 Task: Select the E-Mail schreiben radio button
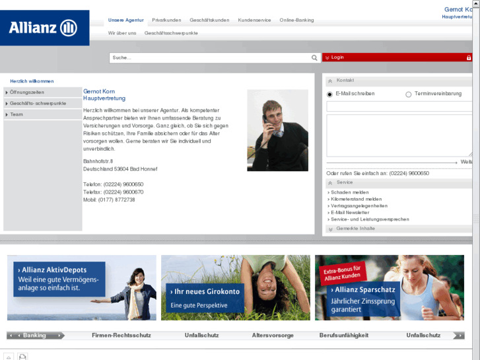tap(329, 94)
